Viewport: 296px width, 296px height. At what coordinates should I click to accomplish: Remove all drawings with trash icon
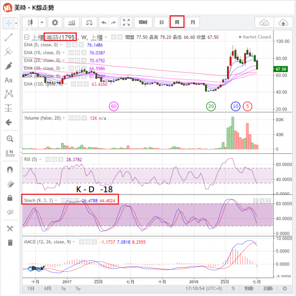coord(10,243)
